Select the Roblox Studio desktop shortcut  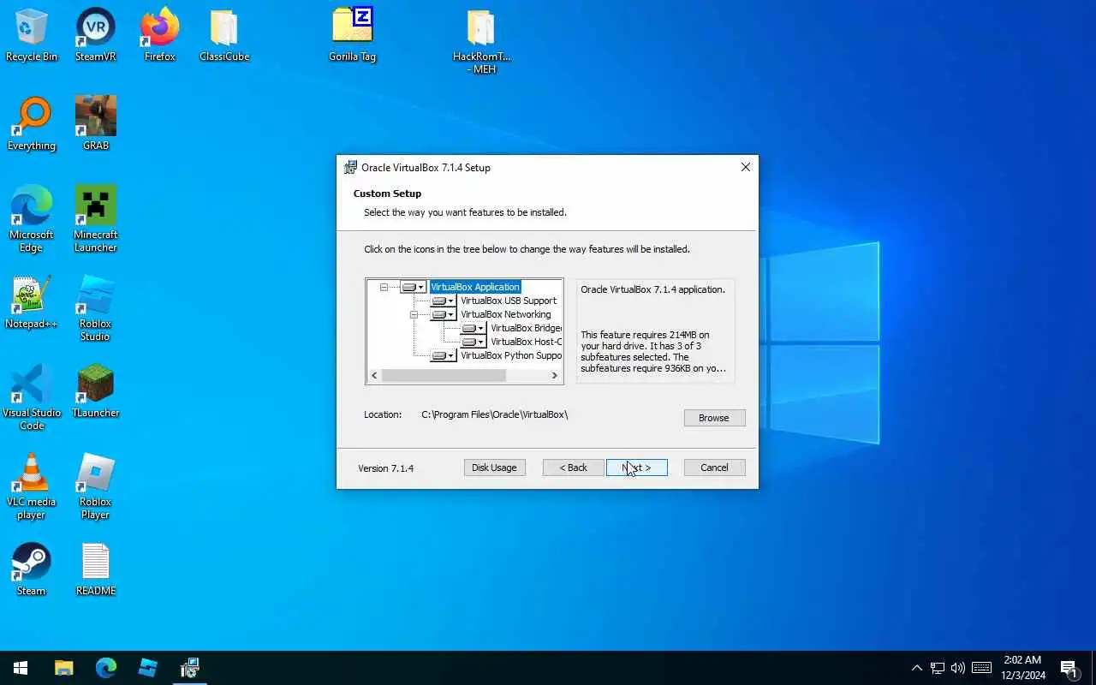pyautogui.click(x=96, y=307)
